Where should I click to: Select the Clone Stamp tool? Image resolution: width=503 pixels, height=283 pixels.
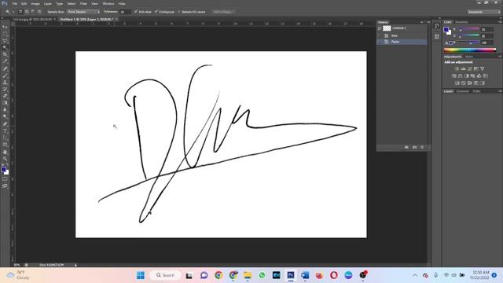(x=5, y=83)
